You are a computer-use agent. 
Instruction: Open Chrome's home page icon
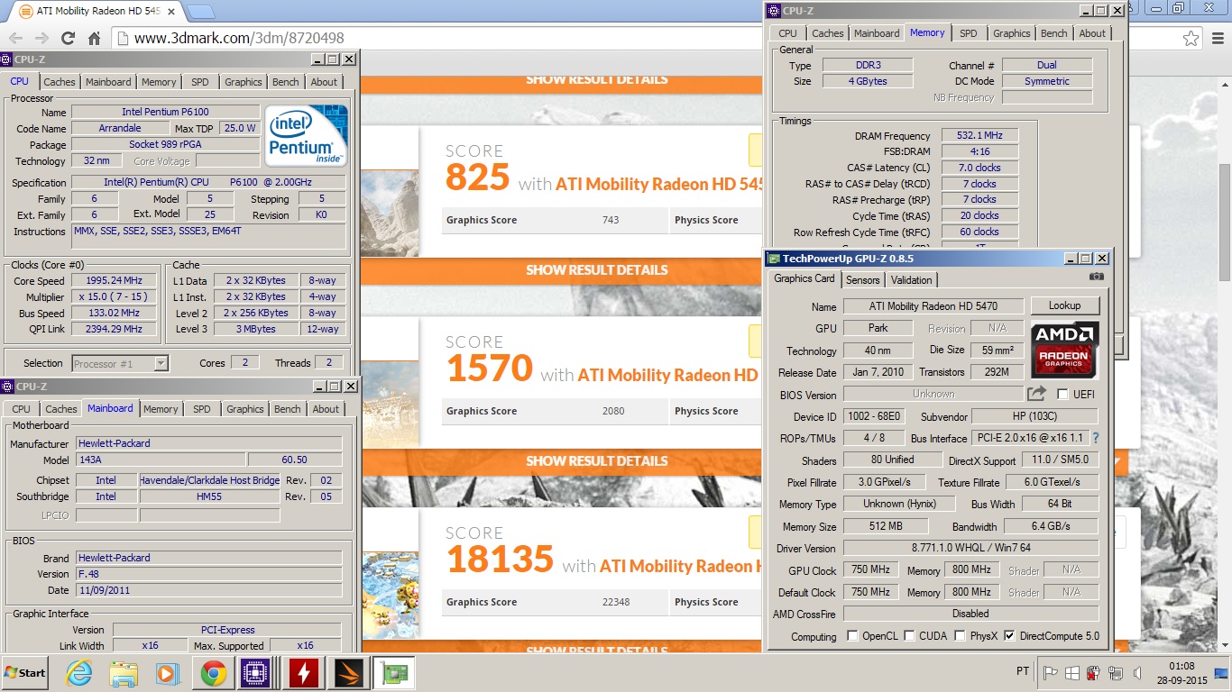tap(94, 38)
